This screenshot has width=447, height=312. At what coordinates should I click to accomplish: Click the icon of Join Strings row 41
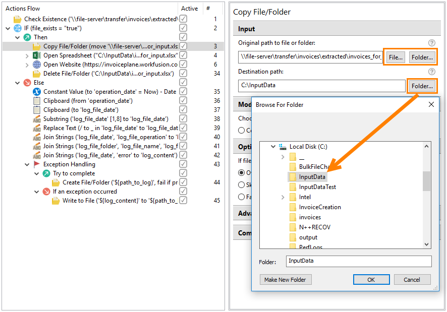[x=36, y=147]
